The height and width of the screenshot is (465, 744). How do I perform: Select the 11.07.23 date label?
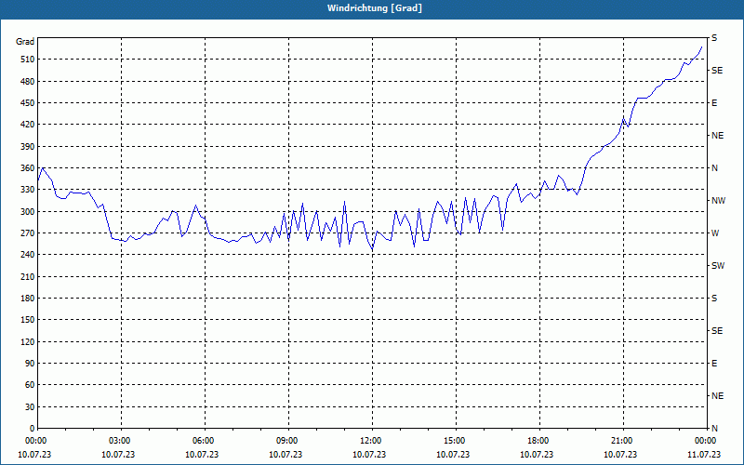tap(704, 454)
